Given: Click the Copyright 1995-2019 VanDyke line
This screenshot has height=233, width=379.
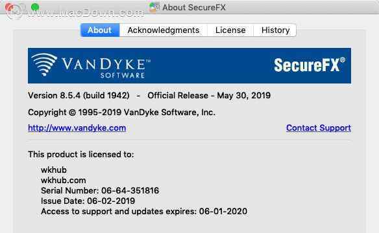Looking at the screenshot, I should tap(121, 112).
